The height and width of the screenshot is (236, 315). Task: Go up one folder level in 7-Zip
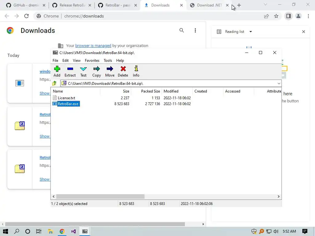click(x=54, y=83)
